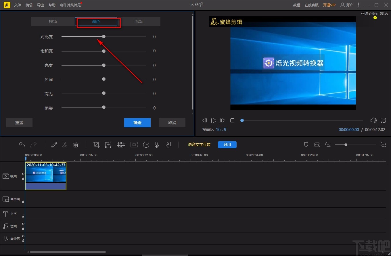Mute the 音频 track speaker
The height and width of the screenshot is (256, 391).
pos(23,224)
